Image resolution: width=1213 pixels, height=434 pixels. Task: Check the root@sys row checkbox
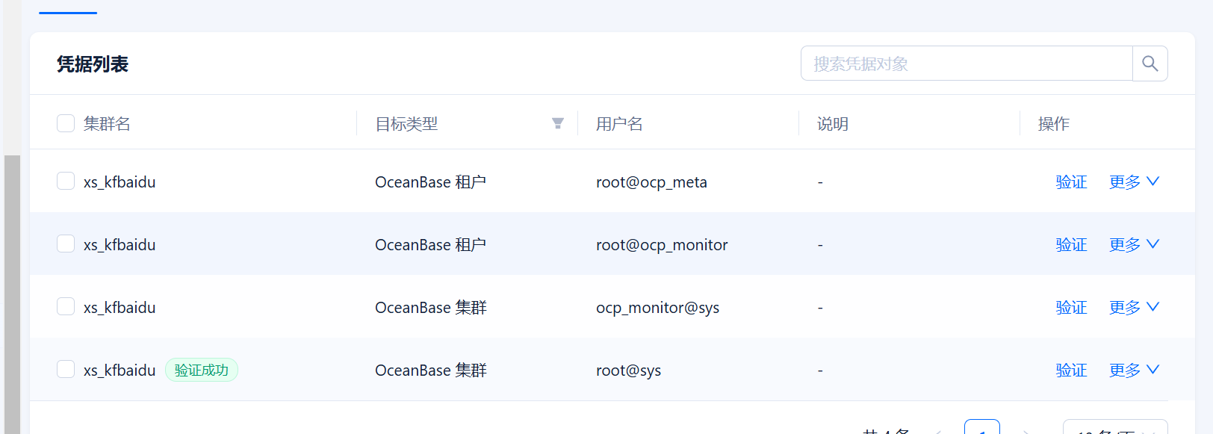[66, 370]
